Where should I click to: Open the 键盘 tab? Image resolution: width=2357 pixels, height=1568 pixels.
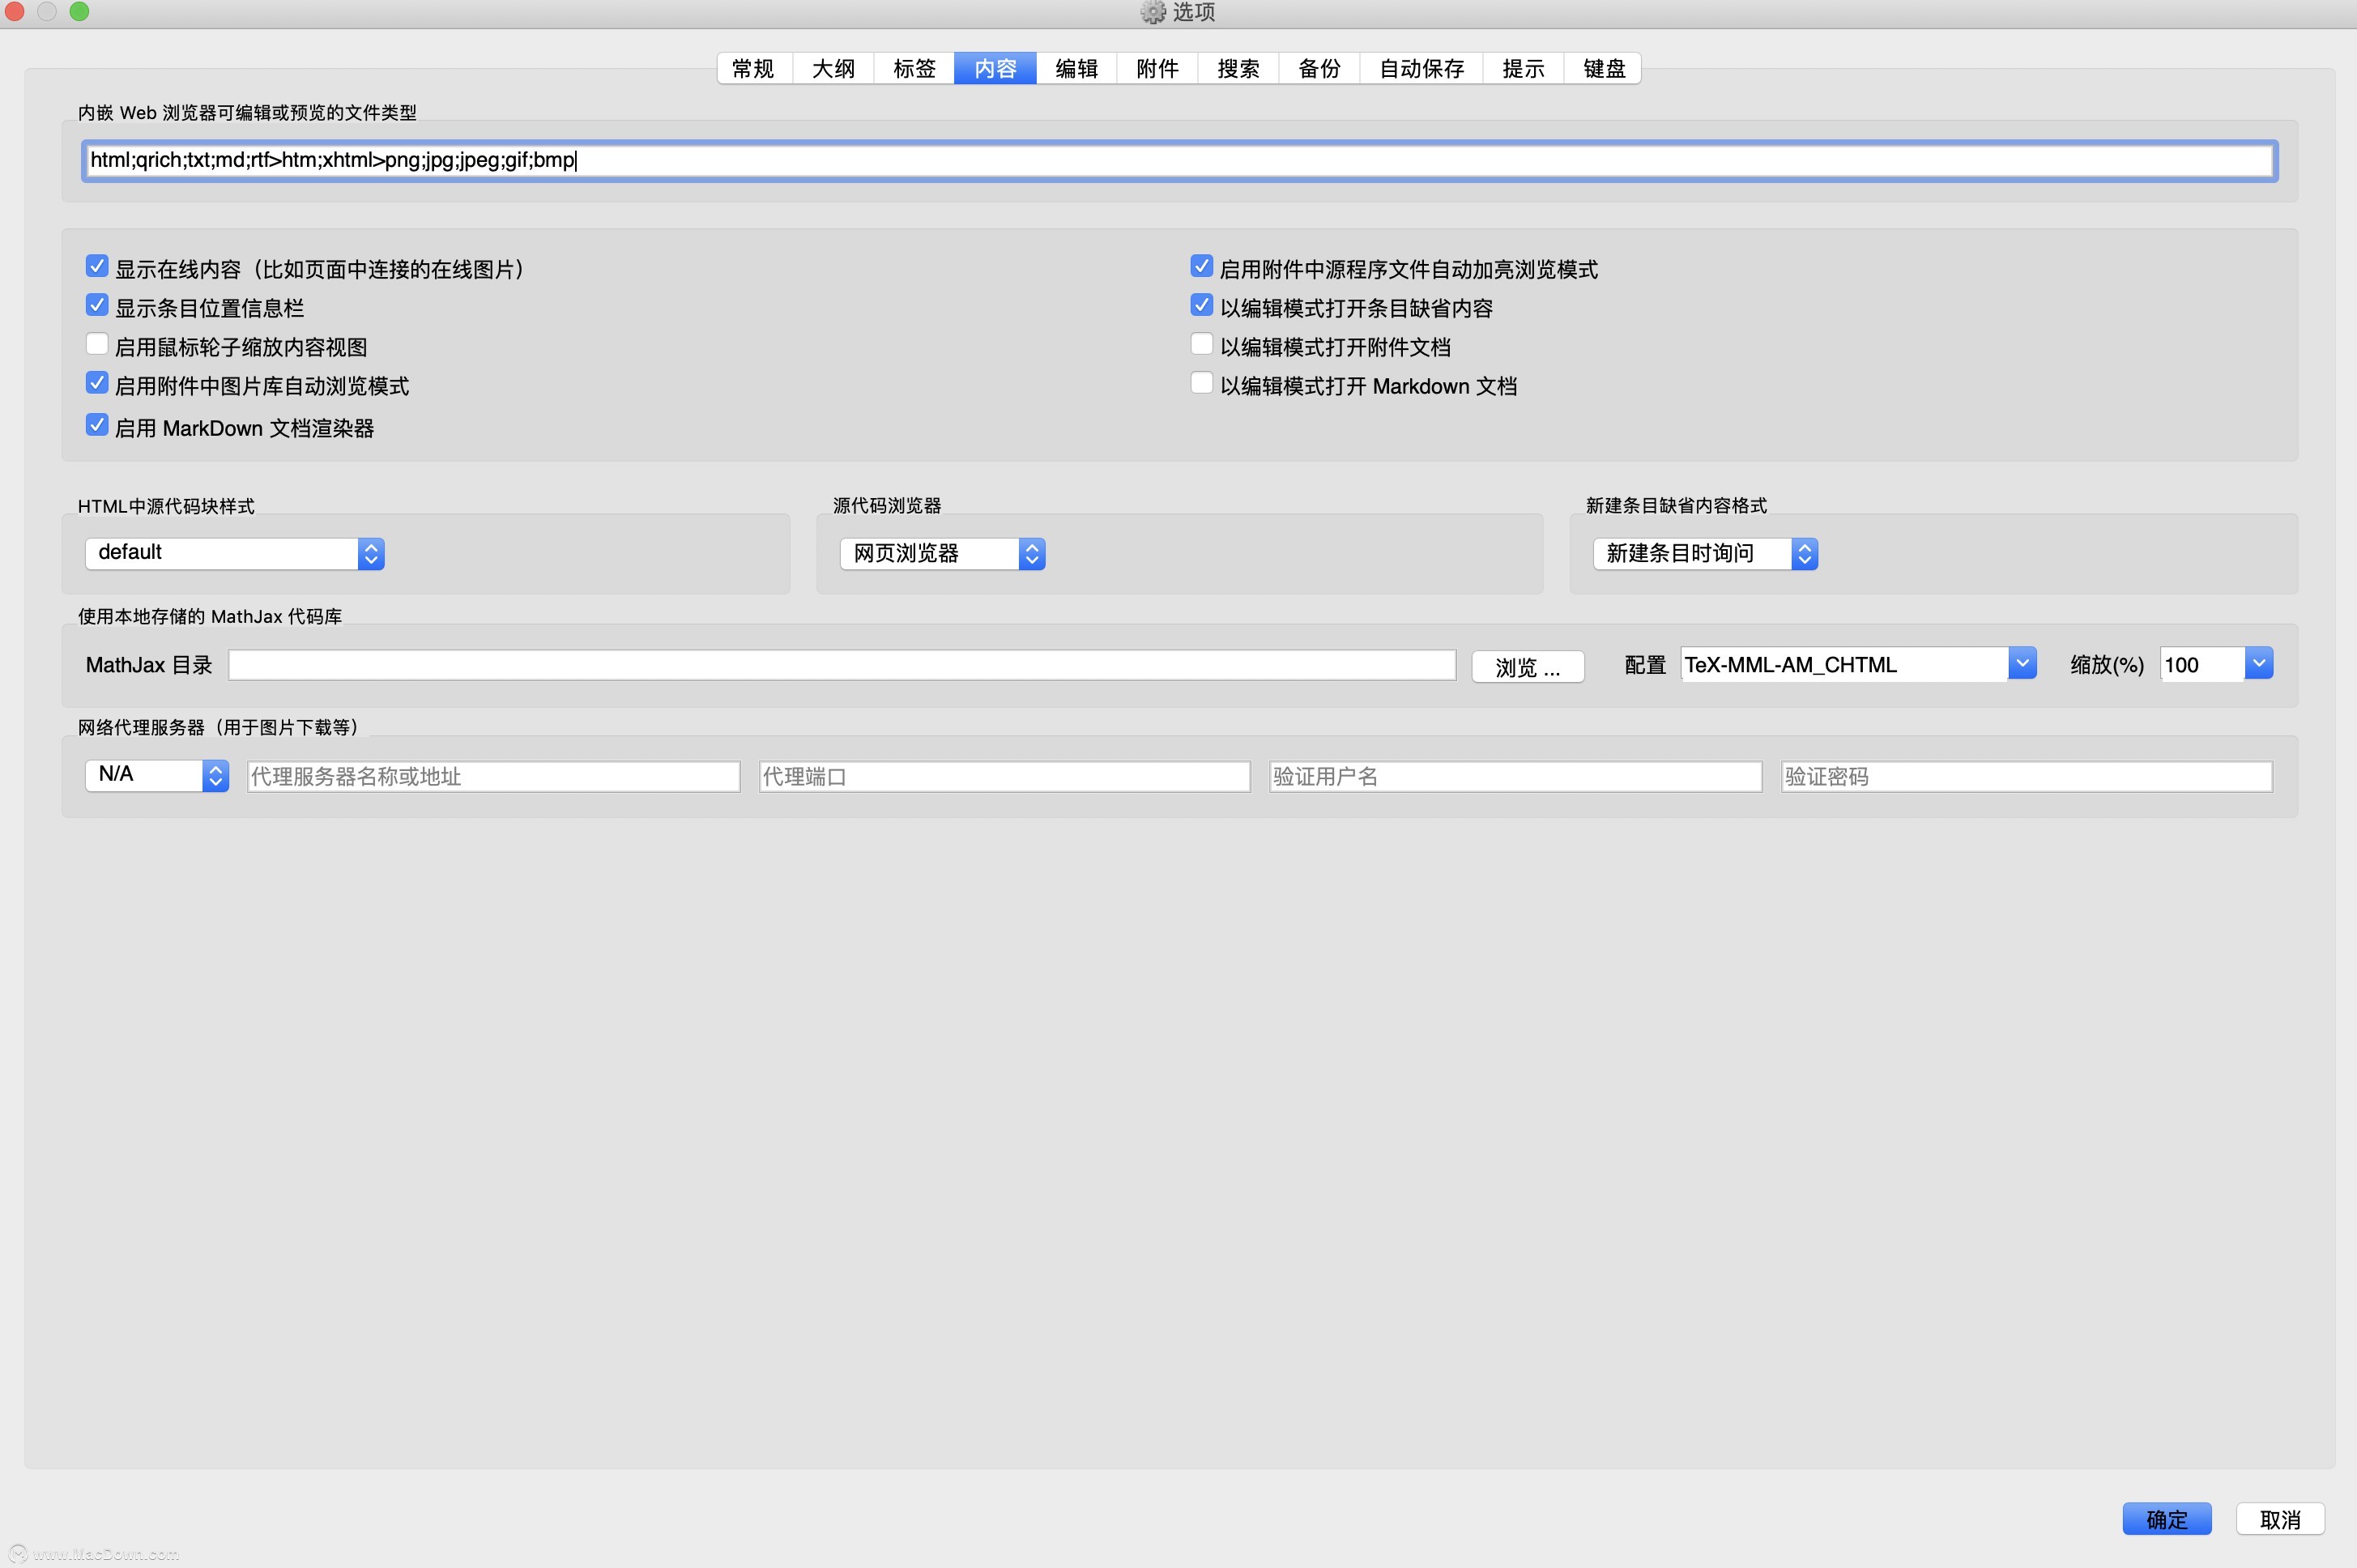click(x=1603, y=68)
